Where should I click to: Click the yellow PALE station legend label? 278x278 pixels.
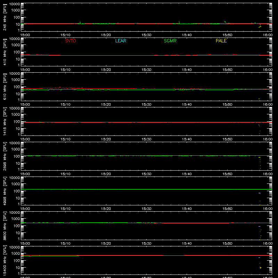click(x=221, y=41)
